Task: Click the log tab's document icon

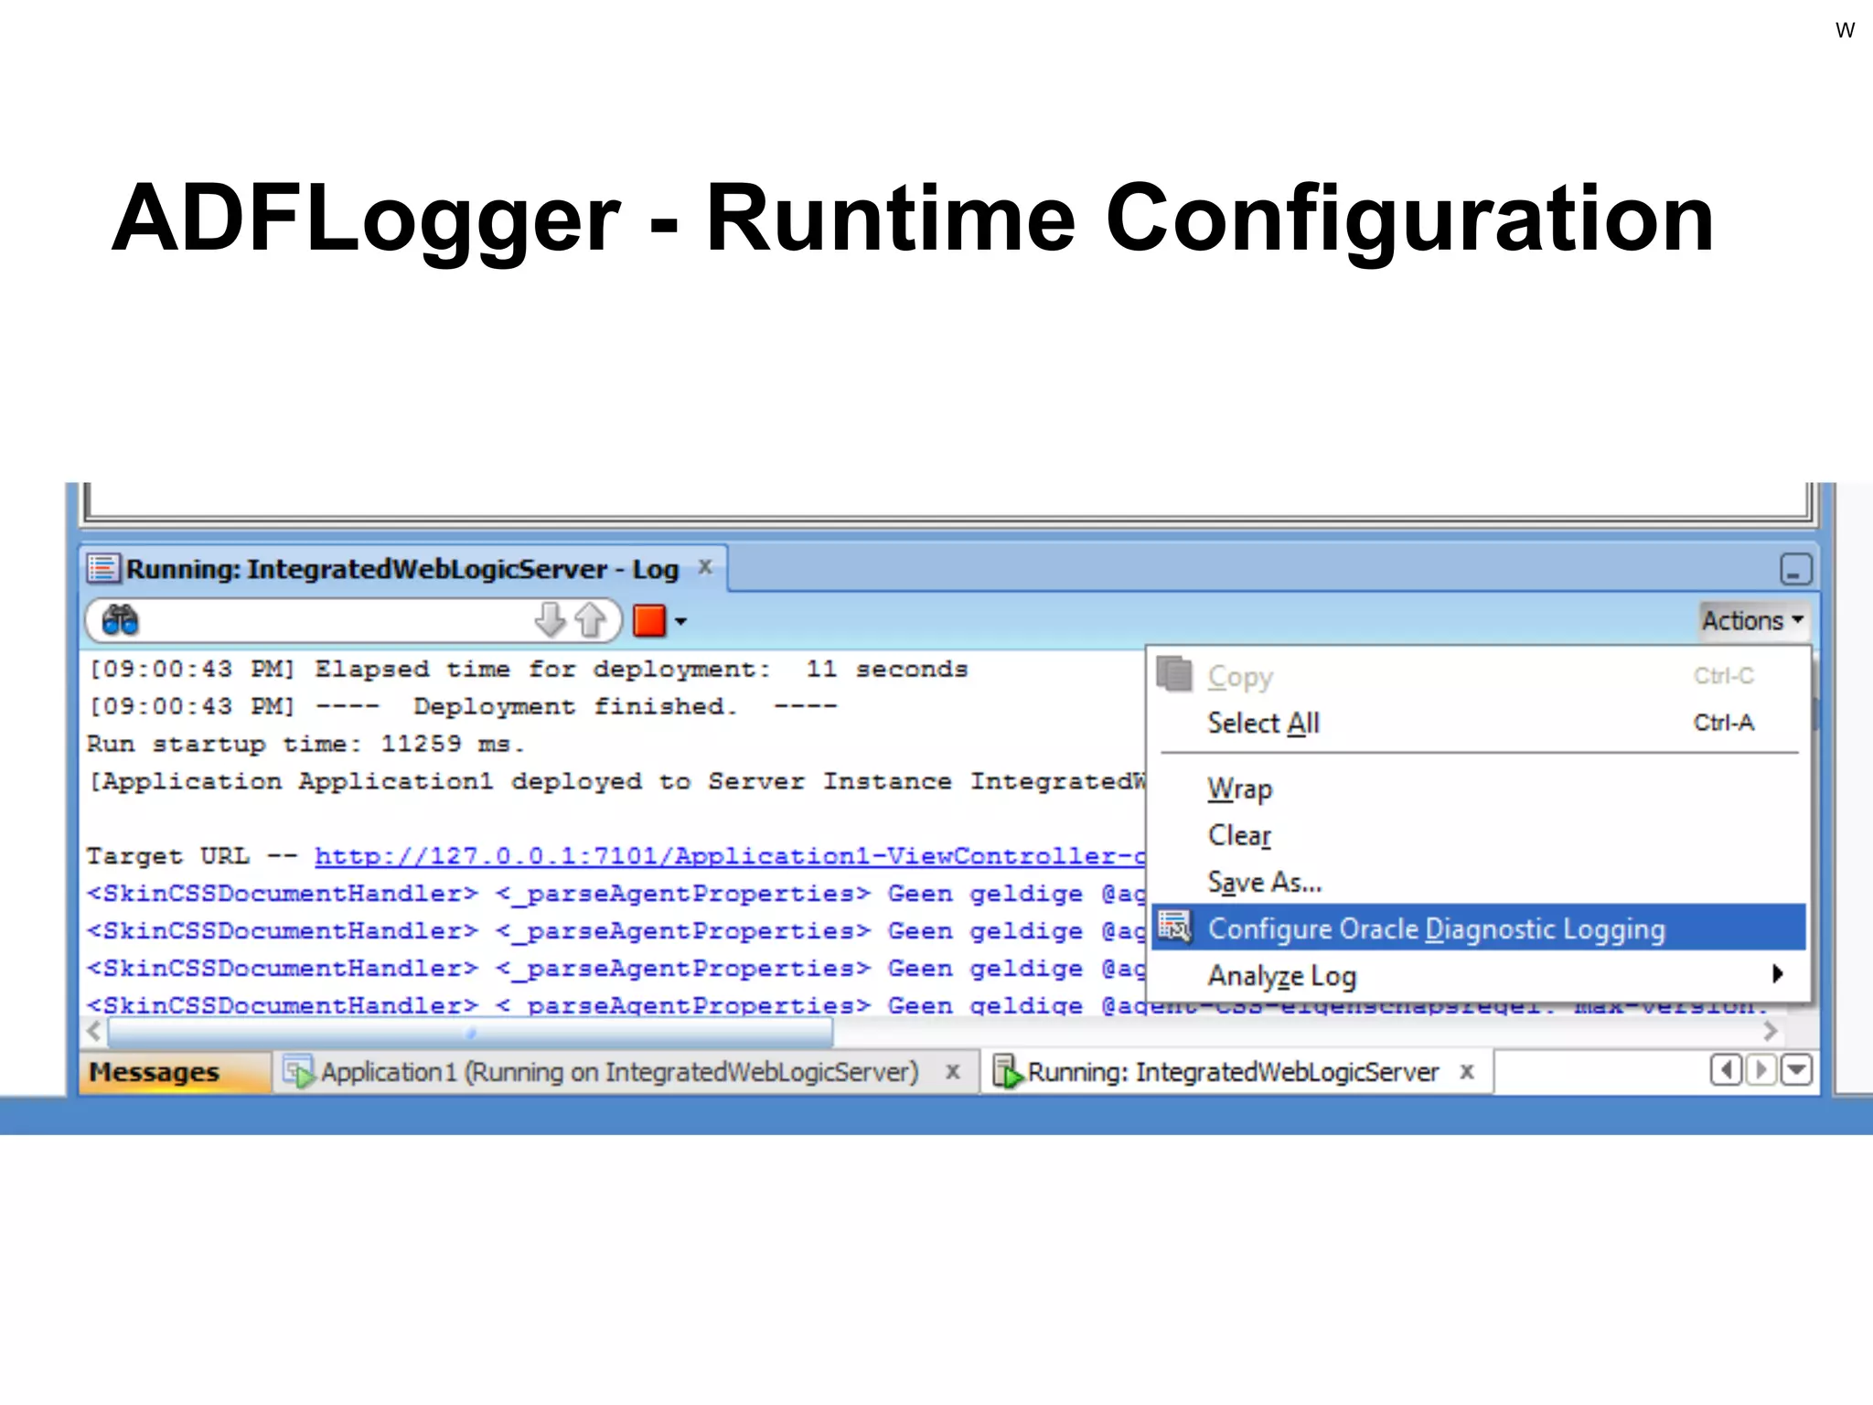Action: point(103,569)
